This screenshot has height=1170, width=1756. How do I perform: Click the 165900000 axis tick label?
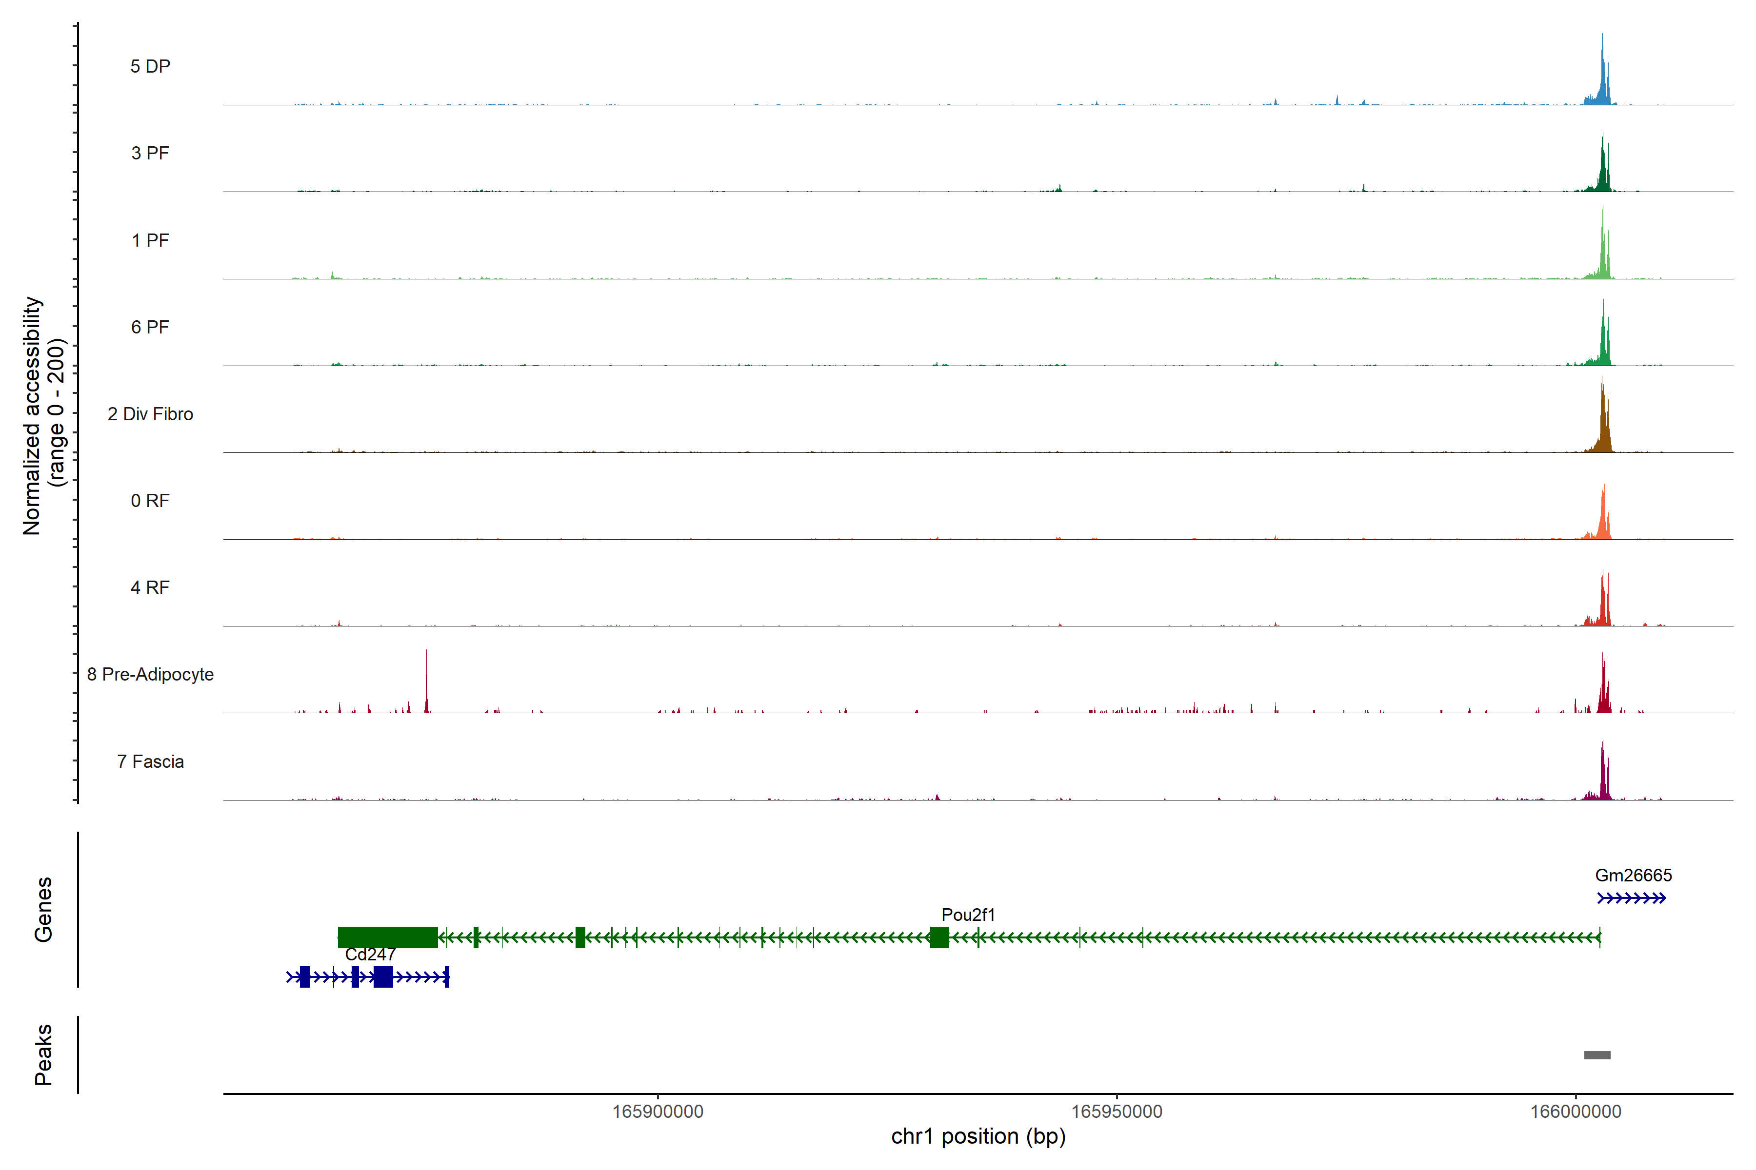pos(658,1112)
